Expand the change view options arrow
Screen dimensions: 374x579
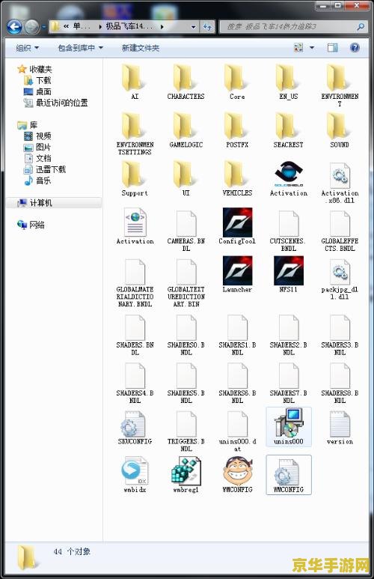tap(312, 48)
